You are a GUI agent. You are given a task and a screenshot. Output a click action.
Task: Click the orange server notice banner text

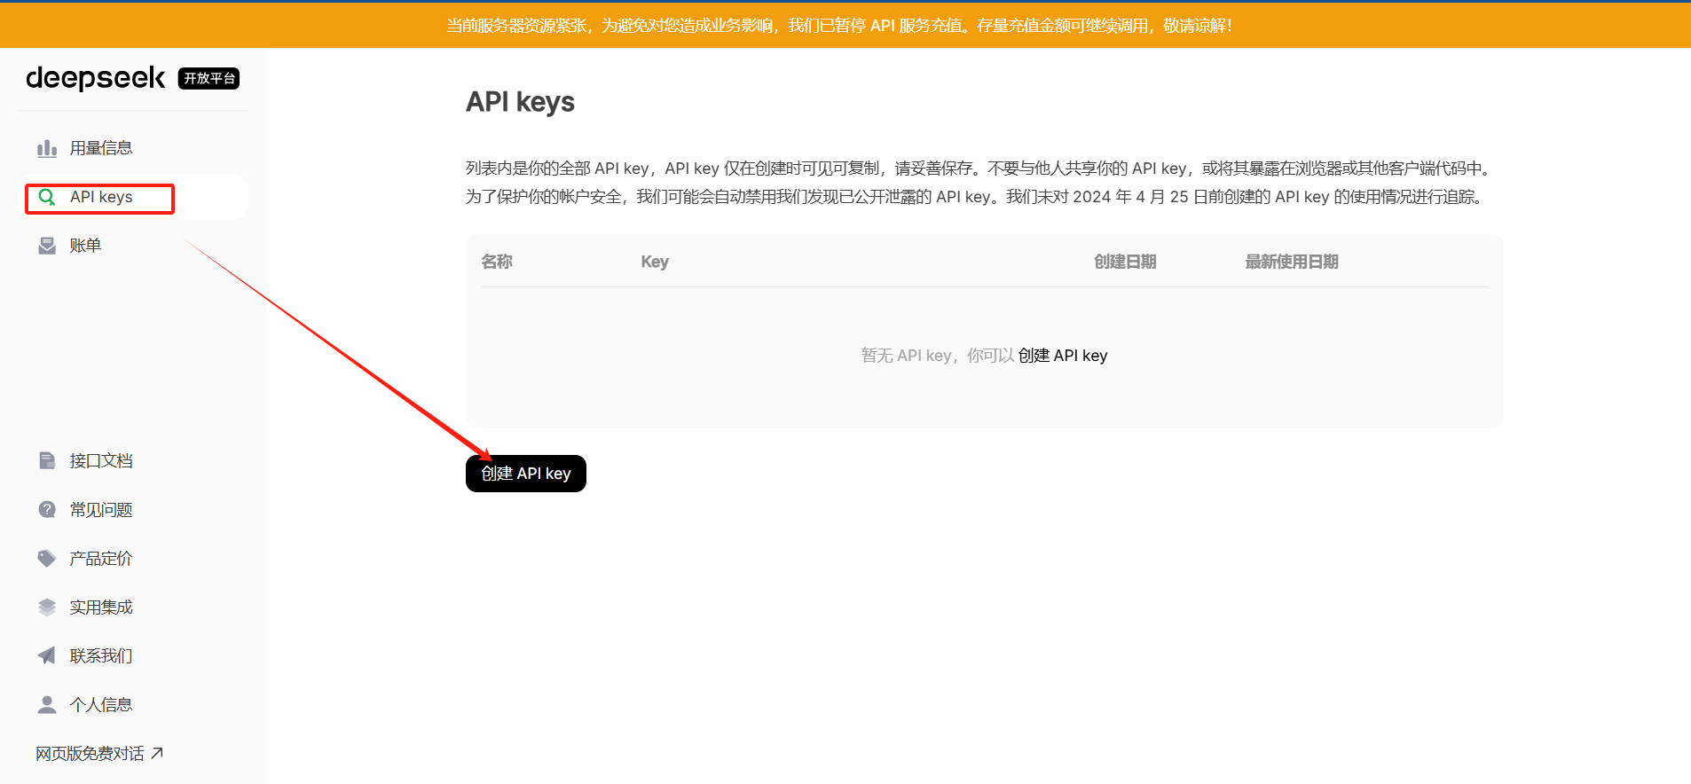pos(839,26)
